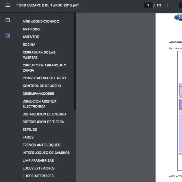Screen dimensions: 182x182
Task: Jump to the ANTIROBO section
Action: 31,29
